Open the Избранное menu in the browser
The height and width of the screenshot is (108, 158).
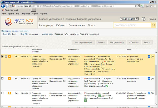click(25, 13)
